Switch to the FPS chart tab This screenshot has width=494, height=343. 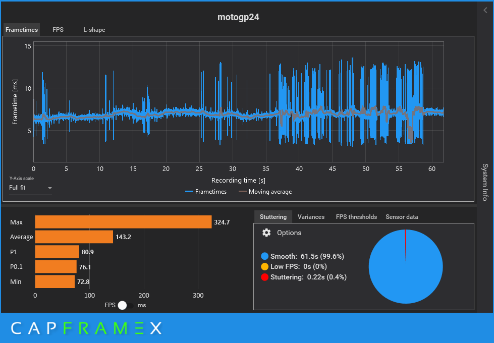[58, 30]
